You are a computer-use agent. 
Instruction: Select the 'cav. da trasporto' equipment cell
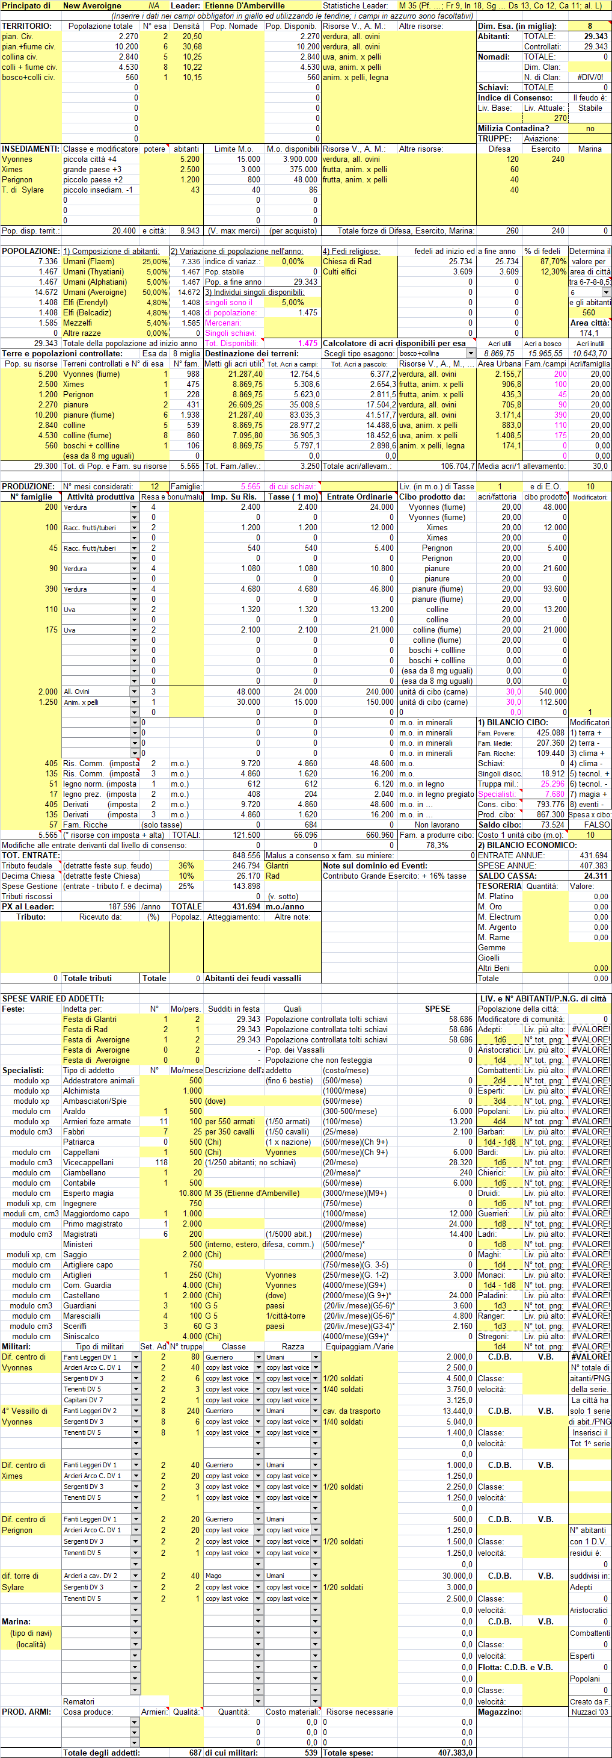click(359, 1411)
